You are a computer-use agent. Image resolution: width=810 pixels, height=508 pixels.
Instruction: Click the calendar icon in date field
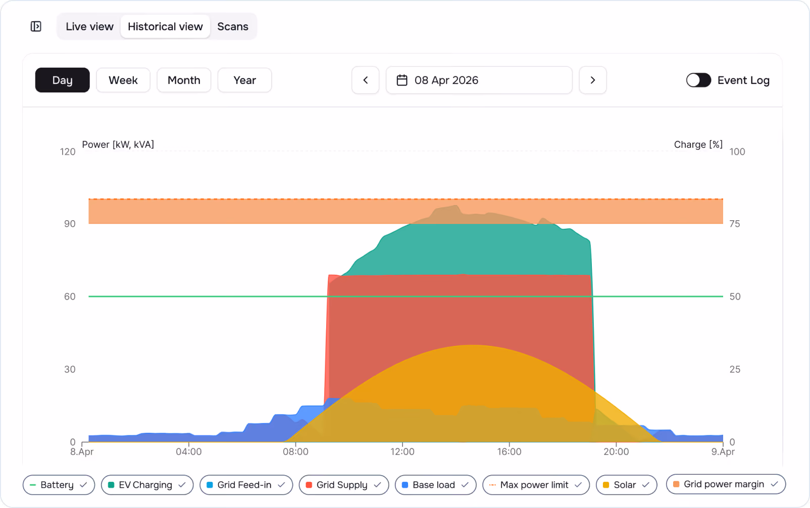402,80
